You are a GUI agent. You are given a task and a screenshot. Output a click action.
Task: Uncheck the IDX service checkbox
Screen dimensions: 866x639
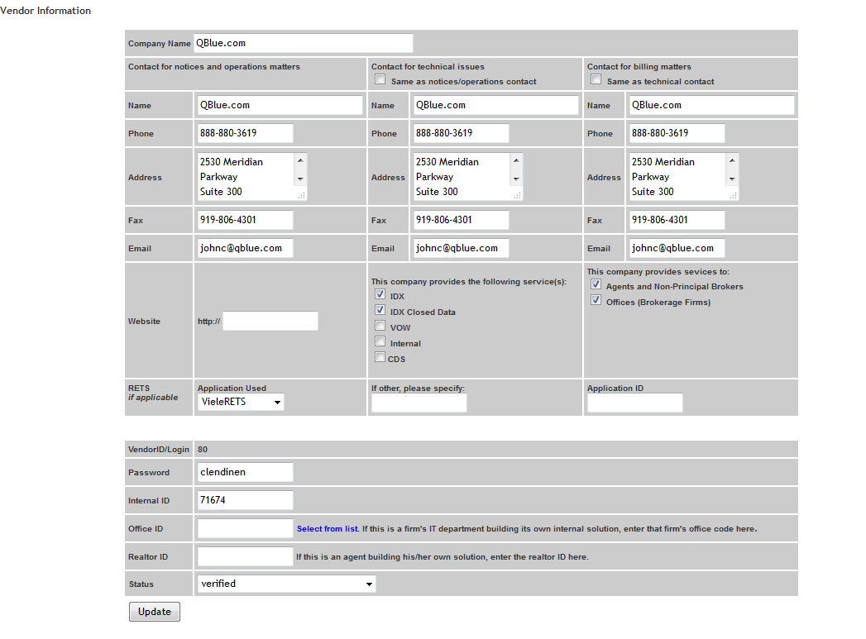tap(380, 294)
